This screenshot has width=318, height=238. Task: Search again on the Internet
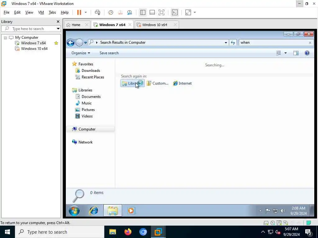(x=182, y=83)
